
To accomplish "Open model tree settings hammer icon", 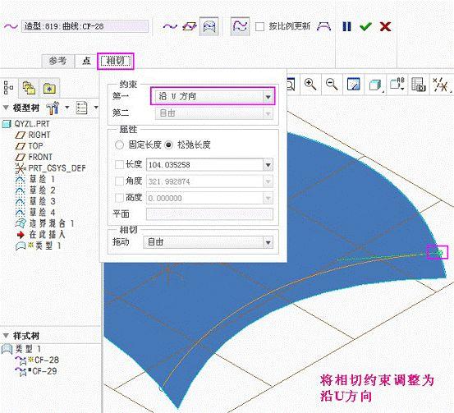I will tap(53, 108).
